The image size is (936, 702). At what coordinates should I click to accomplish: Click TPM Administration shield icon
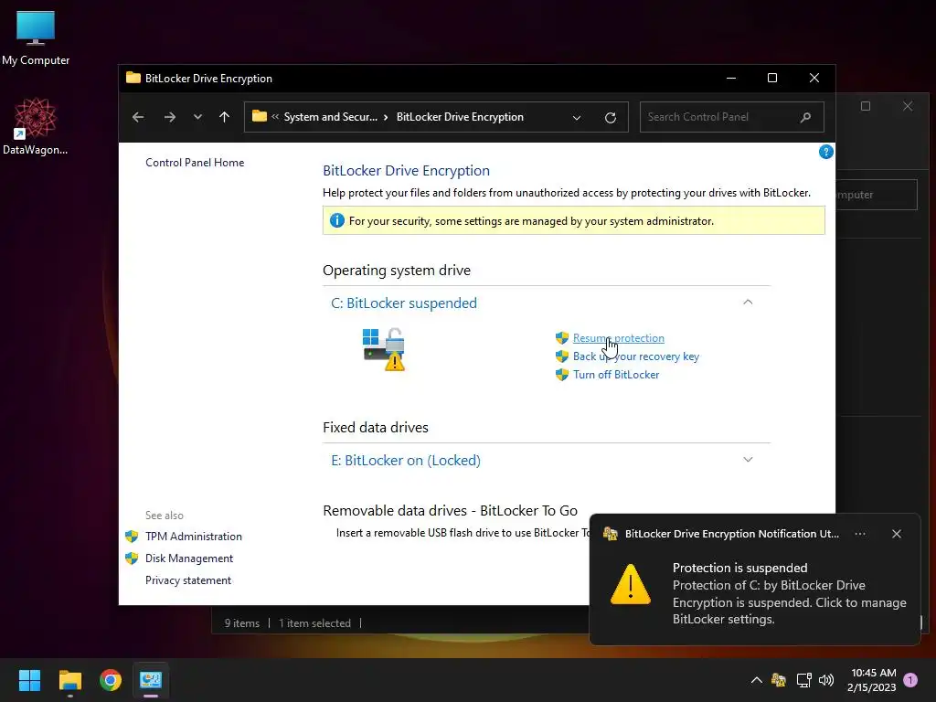(132, 536)
